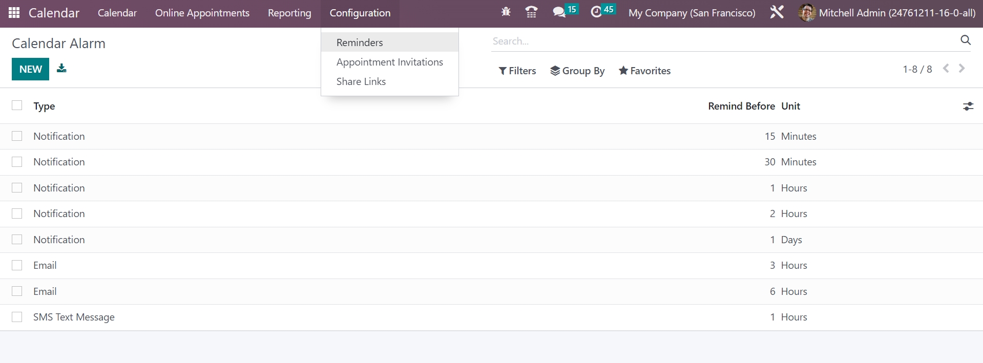Image resolution: width=983 pixels, height=363 pixels.
Task: Check the SMS Text Message row checkbox
Action: [x=17, y=317]
